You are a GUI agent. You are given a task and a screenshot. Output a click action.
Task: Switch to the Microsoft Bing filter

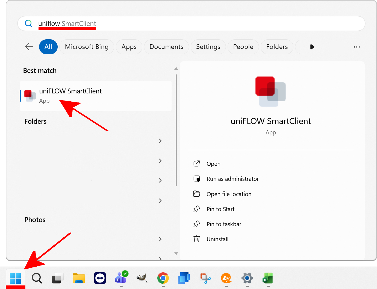87,47
